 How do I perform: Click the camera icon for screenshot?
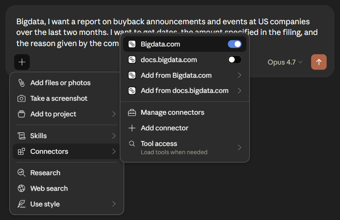point(21,98)
